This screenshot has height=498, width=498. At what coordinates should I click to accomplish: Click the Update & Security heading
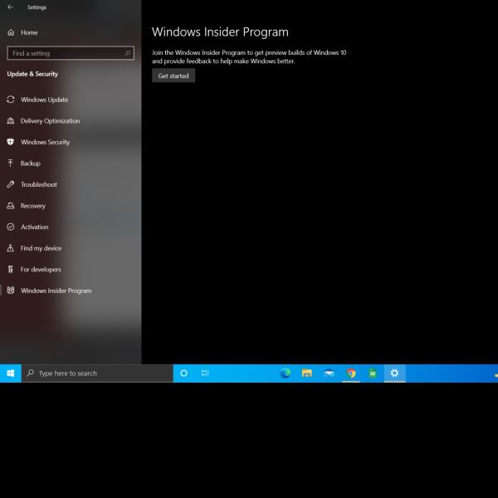[x=32, y=74]
